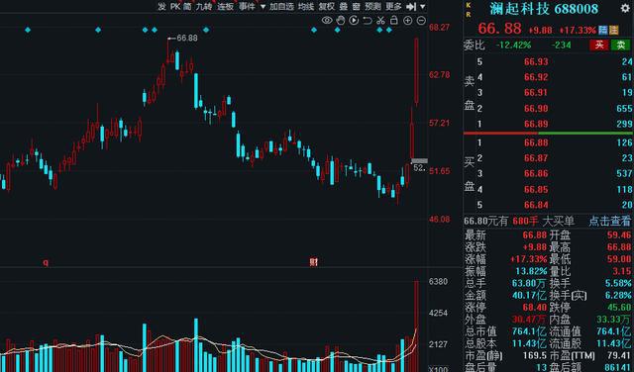Screen dimensions: 634x372
Task: Open 点击查看 link for large orders
Action: click(x=609, y=221)
